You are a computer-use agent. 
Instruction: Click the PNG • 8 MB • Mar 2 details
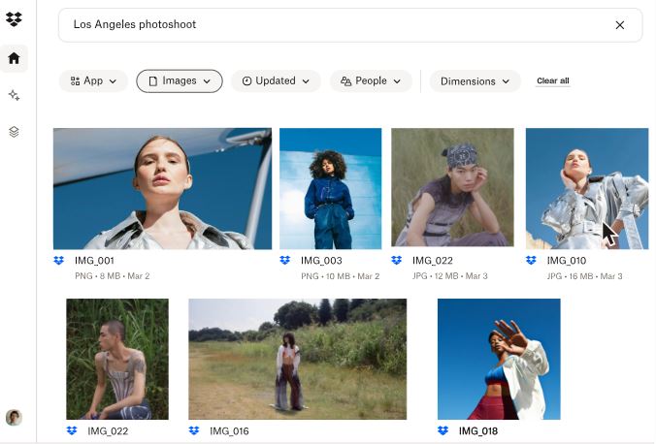click(113, 276)
